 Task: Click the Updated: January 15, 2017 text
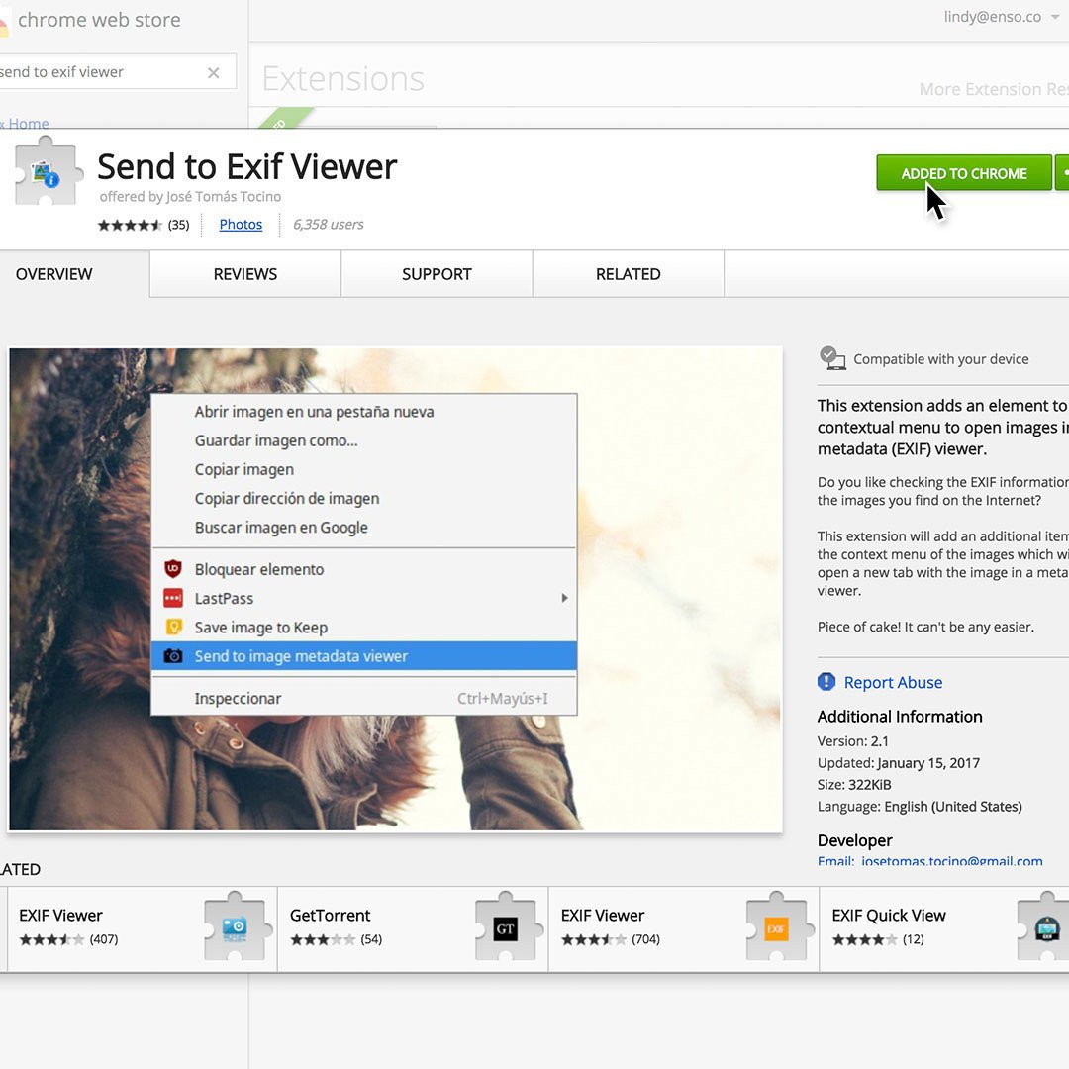[x=899, y=763]
